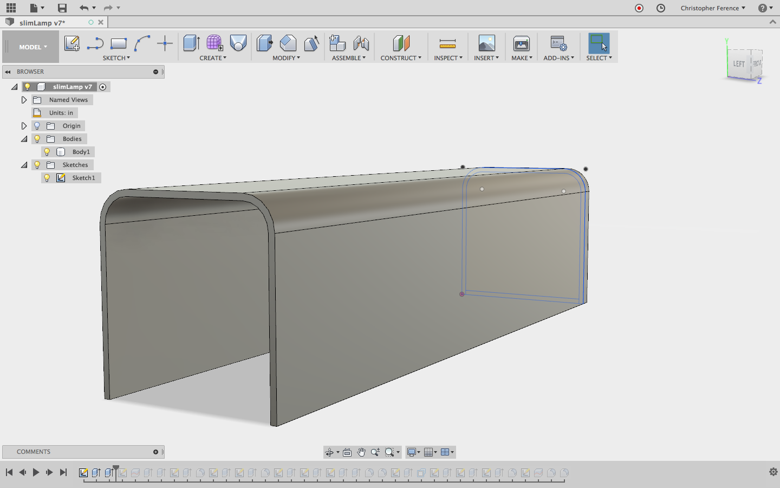Open the Viewports layout dropdown

coord(447,452)
